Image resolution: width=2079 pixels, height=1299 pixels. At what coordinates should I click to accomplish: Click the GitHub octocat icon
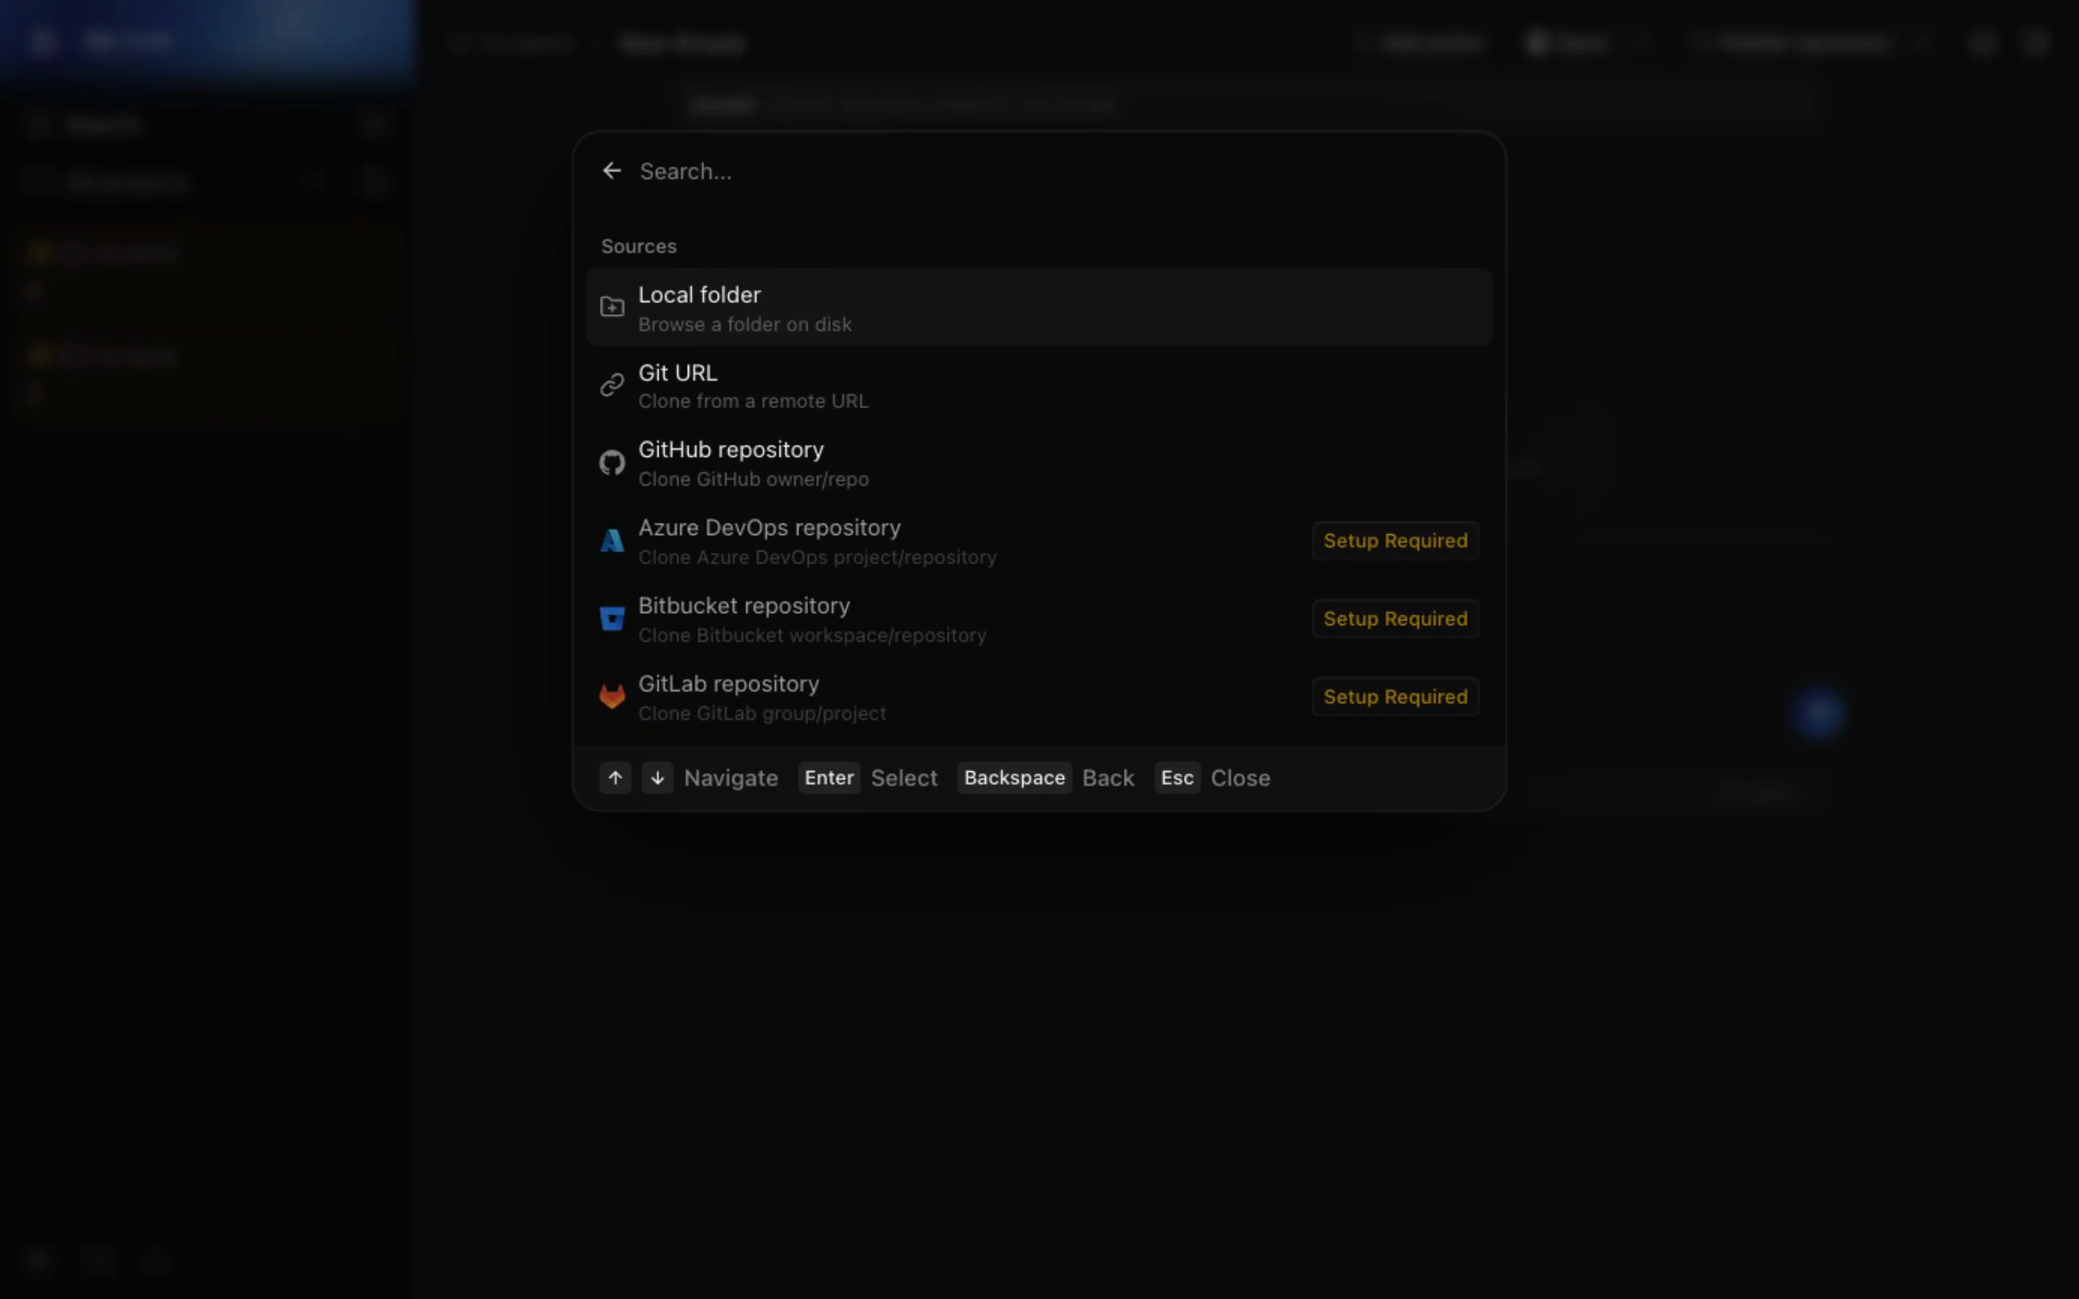612,463
